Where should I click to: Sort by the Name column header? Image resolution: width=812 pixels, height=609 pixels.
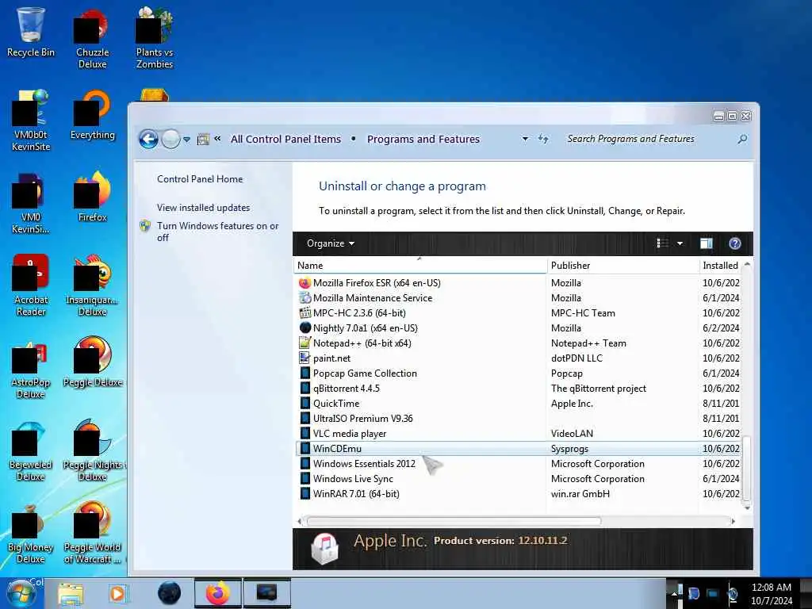click(x=420, y=265)
